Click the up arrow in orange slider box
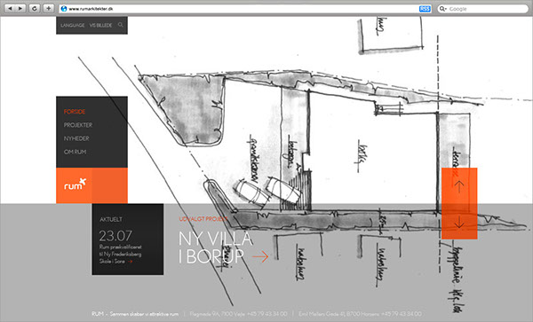 pyautogui.click(x=459, y=186)
